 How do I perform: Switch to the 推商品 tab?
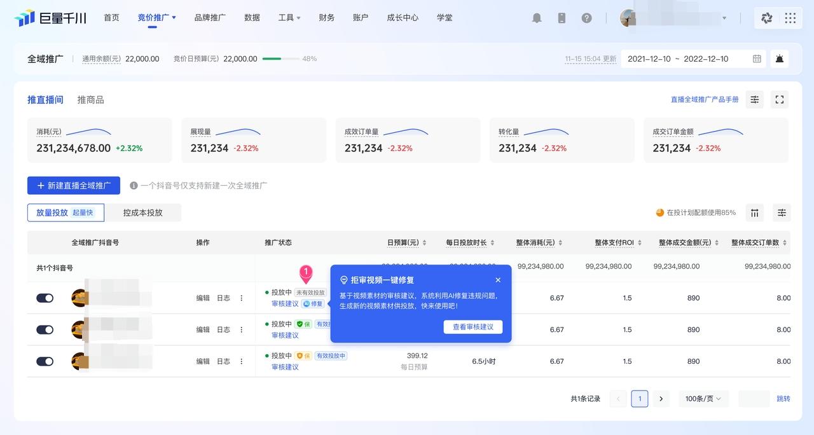[90, 100]
